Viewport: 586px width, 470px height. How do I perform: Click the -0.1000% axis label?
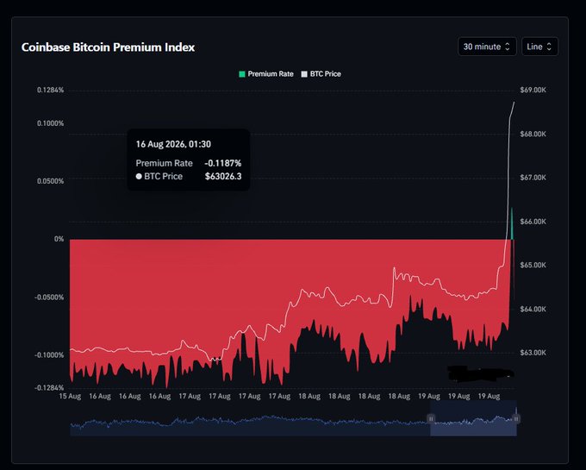tap(49, 355)
